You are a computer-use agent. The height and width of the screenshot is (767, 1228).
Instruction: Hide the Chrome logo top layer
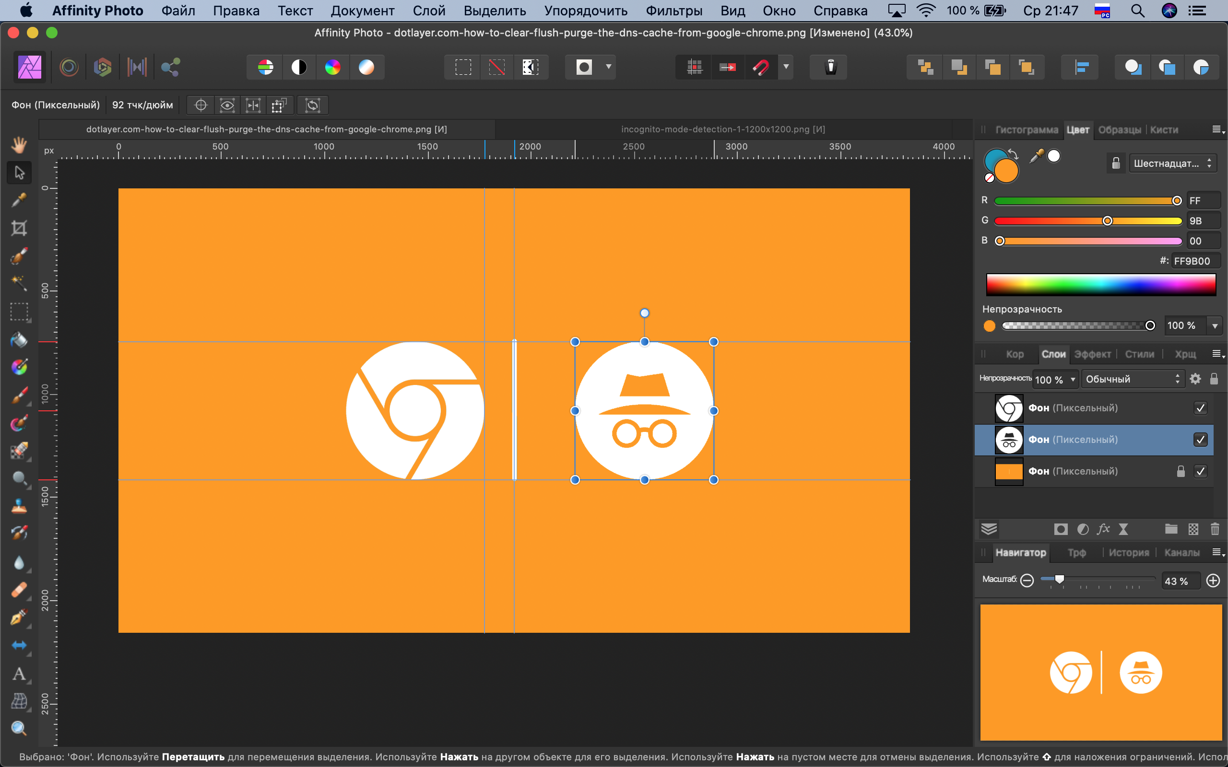[1200, 408]
